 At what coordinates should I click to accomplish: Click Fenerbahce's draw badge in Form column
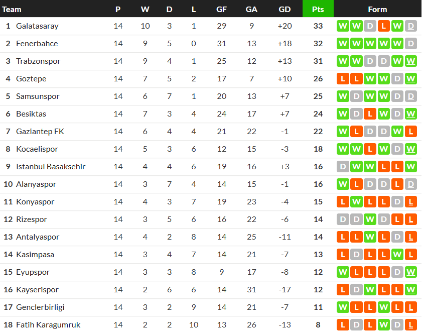point(411,44)
